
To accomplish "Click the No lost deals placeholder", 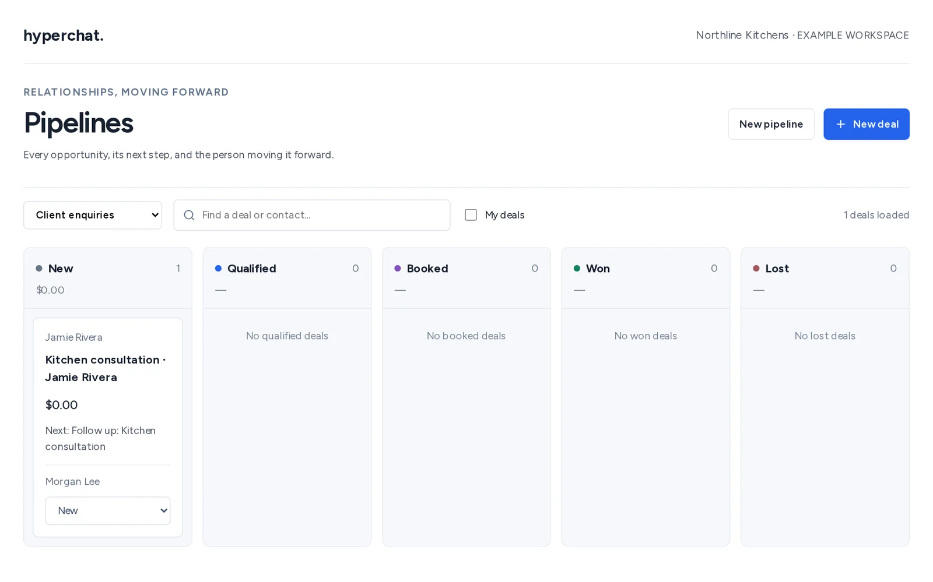I will pyautogui.click(x=825, y=336).
